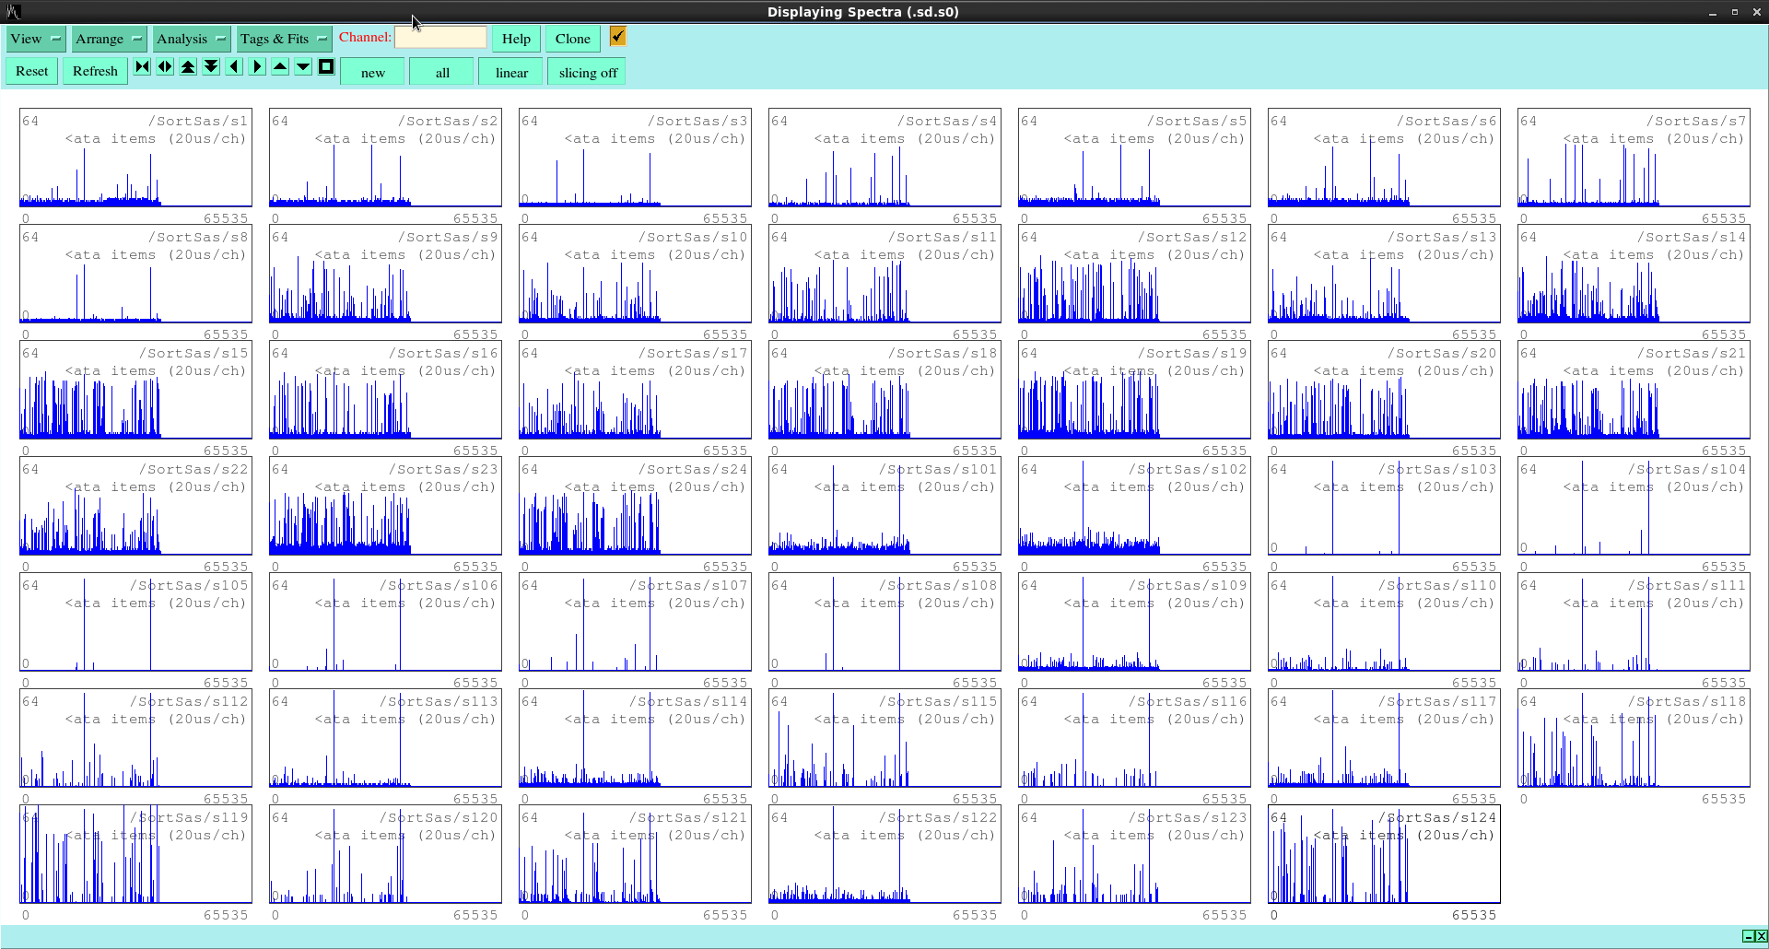
Task: Click the application icon in the title bar
Action: click(13, 12)
